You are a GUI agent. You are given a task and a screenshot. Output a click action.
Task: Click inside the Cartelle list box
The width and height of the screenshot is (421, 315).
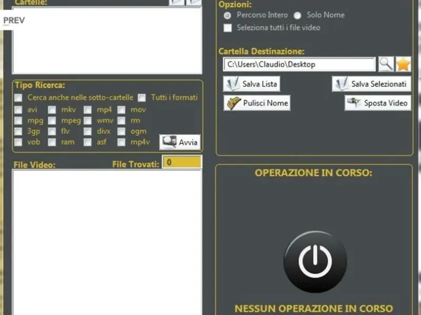click(107, 40)
